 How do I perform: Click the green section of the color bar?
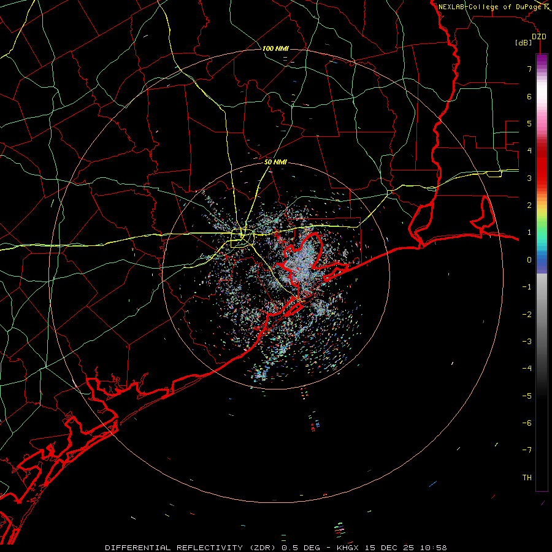(x=542, y=227)
